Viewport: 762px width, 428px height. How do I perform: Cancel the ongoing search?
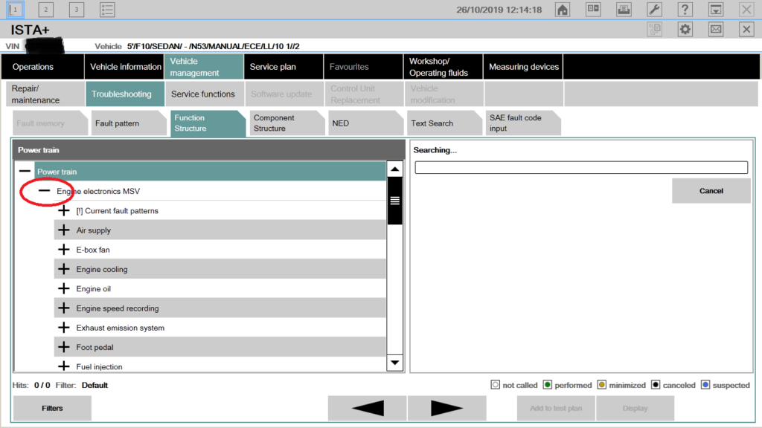[711, 191]
